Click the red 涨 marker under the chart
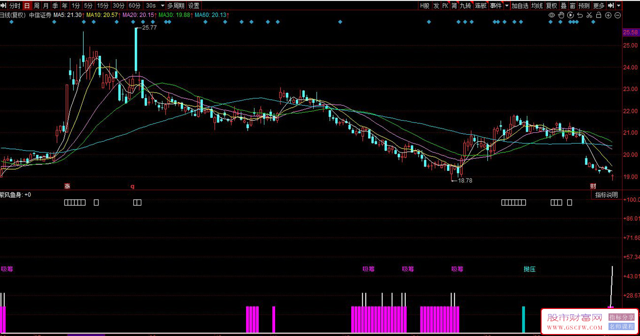640x336 pixels. [67, 186]
